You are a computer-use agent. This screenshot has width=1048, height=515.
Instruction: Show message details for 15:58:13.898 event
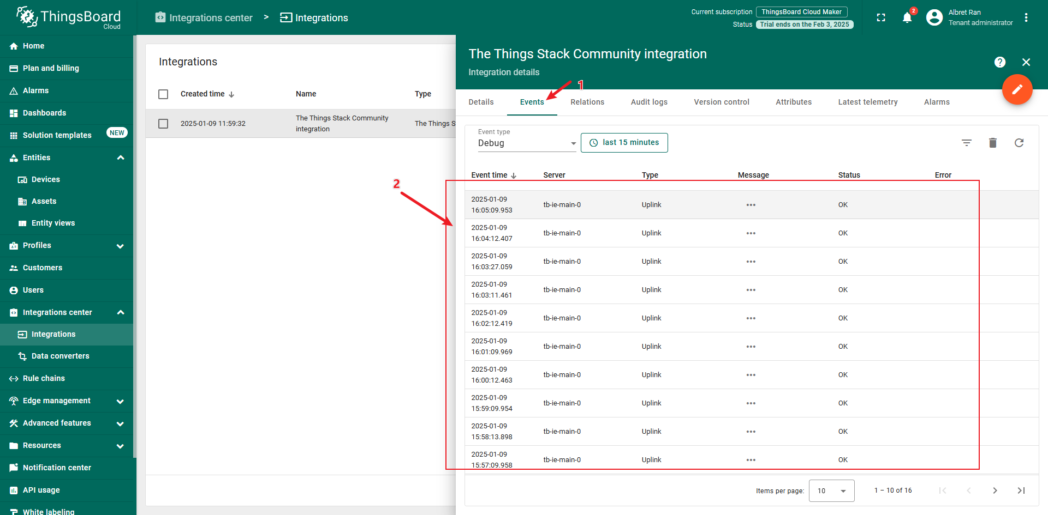pyautogui.click(x=751, y=432)
